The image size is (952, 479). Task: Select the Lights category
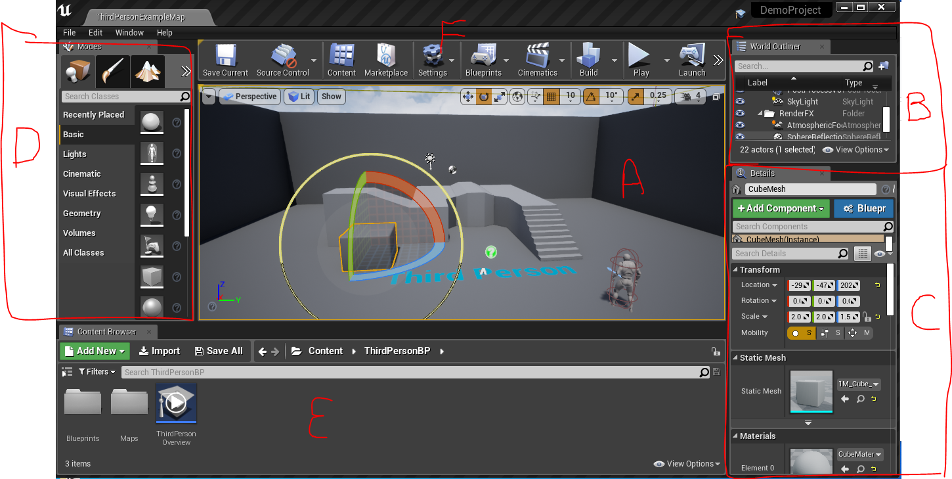coord(75,154)
